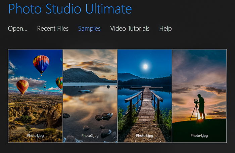Open the Video Tutorials section
The height and width of the screenshot is (153, 235).
pyautogui.click(x=130, y=29)
